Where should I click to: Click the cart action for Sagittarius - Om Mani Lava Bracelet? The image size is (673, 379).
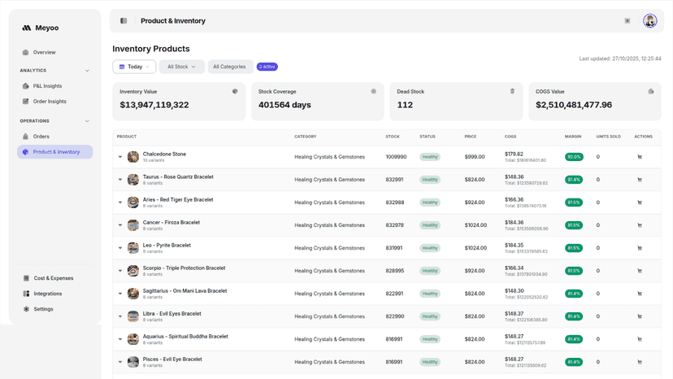pyautogui.click(x=640, y=294)
